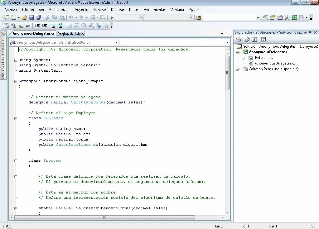Click the Decrease Line Indent icon
319x229 pixels.
pyautogui.click(x=37, y=26)
